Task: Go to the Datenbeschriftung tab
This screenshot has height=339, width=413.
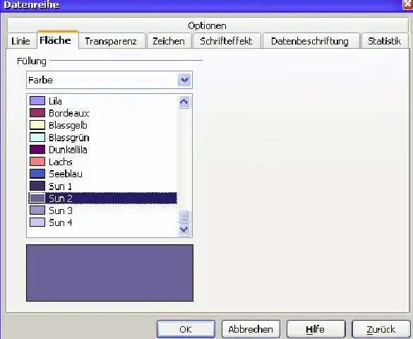Action: point(310,41)
